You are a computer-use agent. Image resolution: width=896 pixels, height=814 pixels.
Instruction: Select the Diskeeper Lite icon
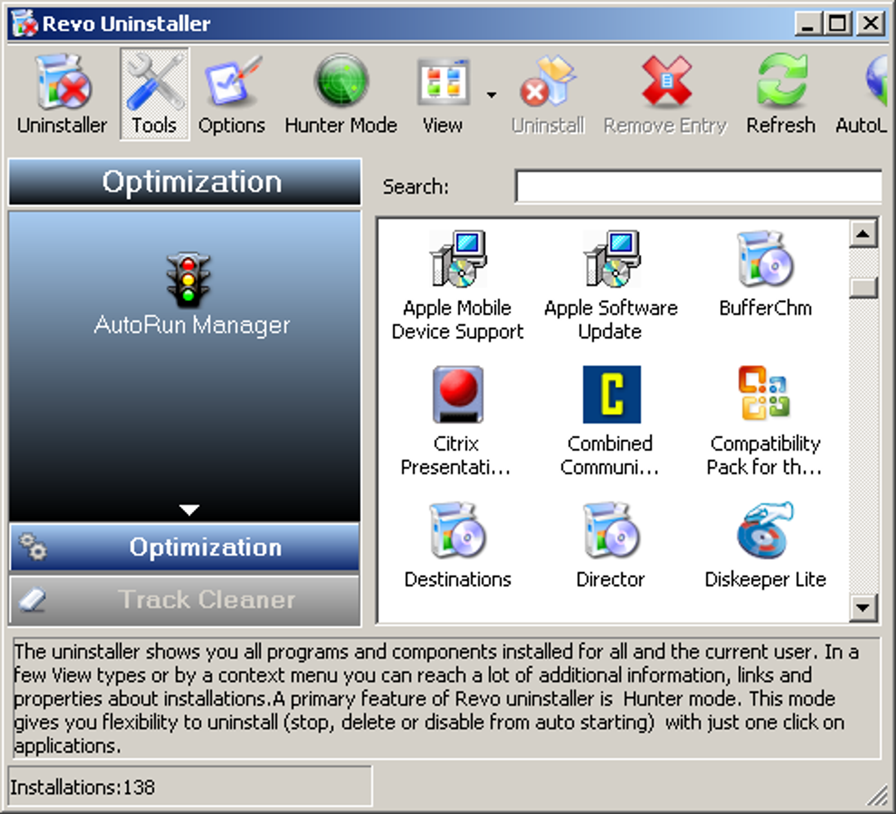click(x=765, y=530)
